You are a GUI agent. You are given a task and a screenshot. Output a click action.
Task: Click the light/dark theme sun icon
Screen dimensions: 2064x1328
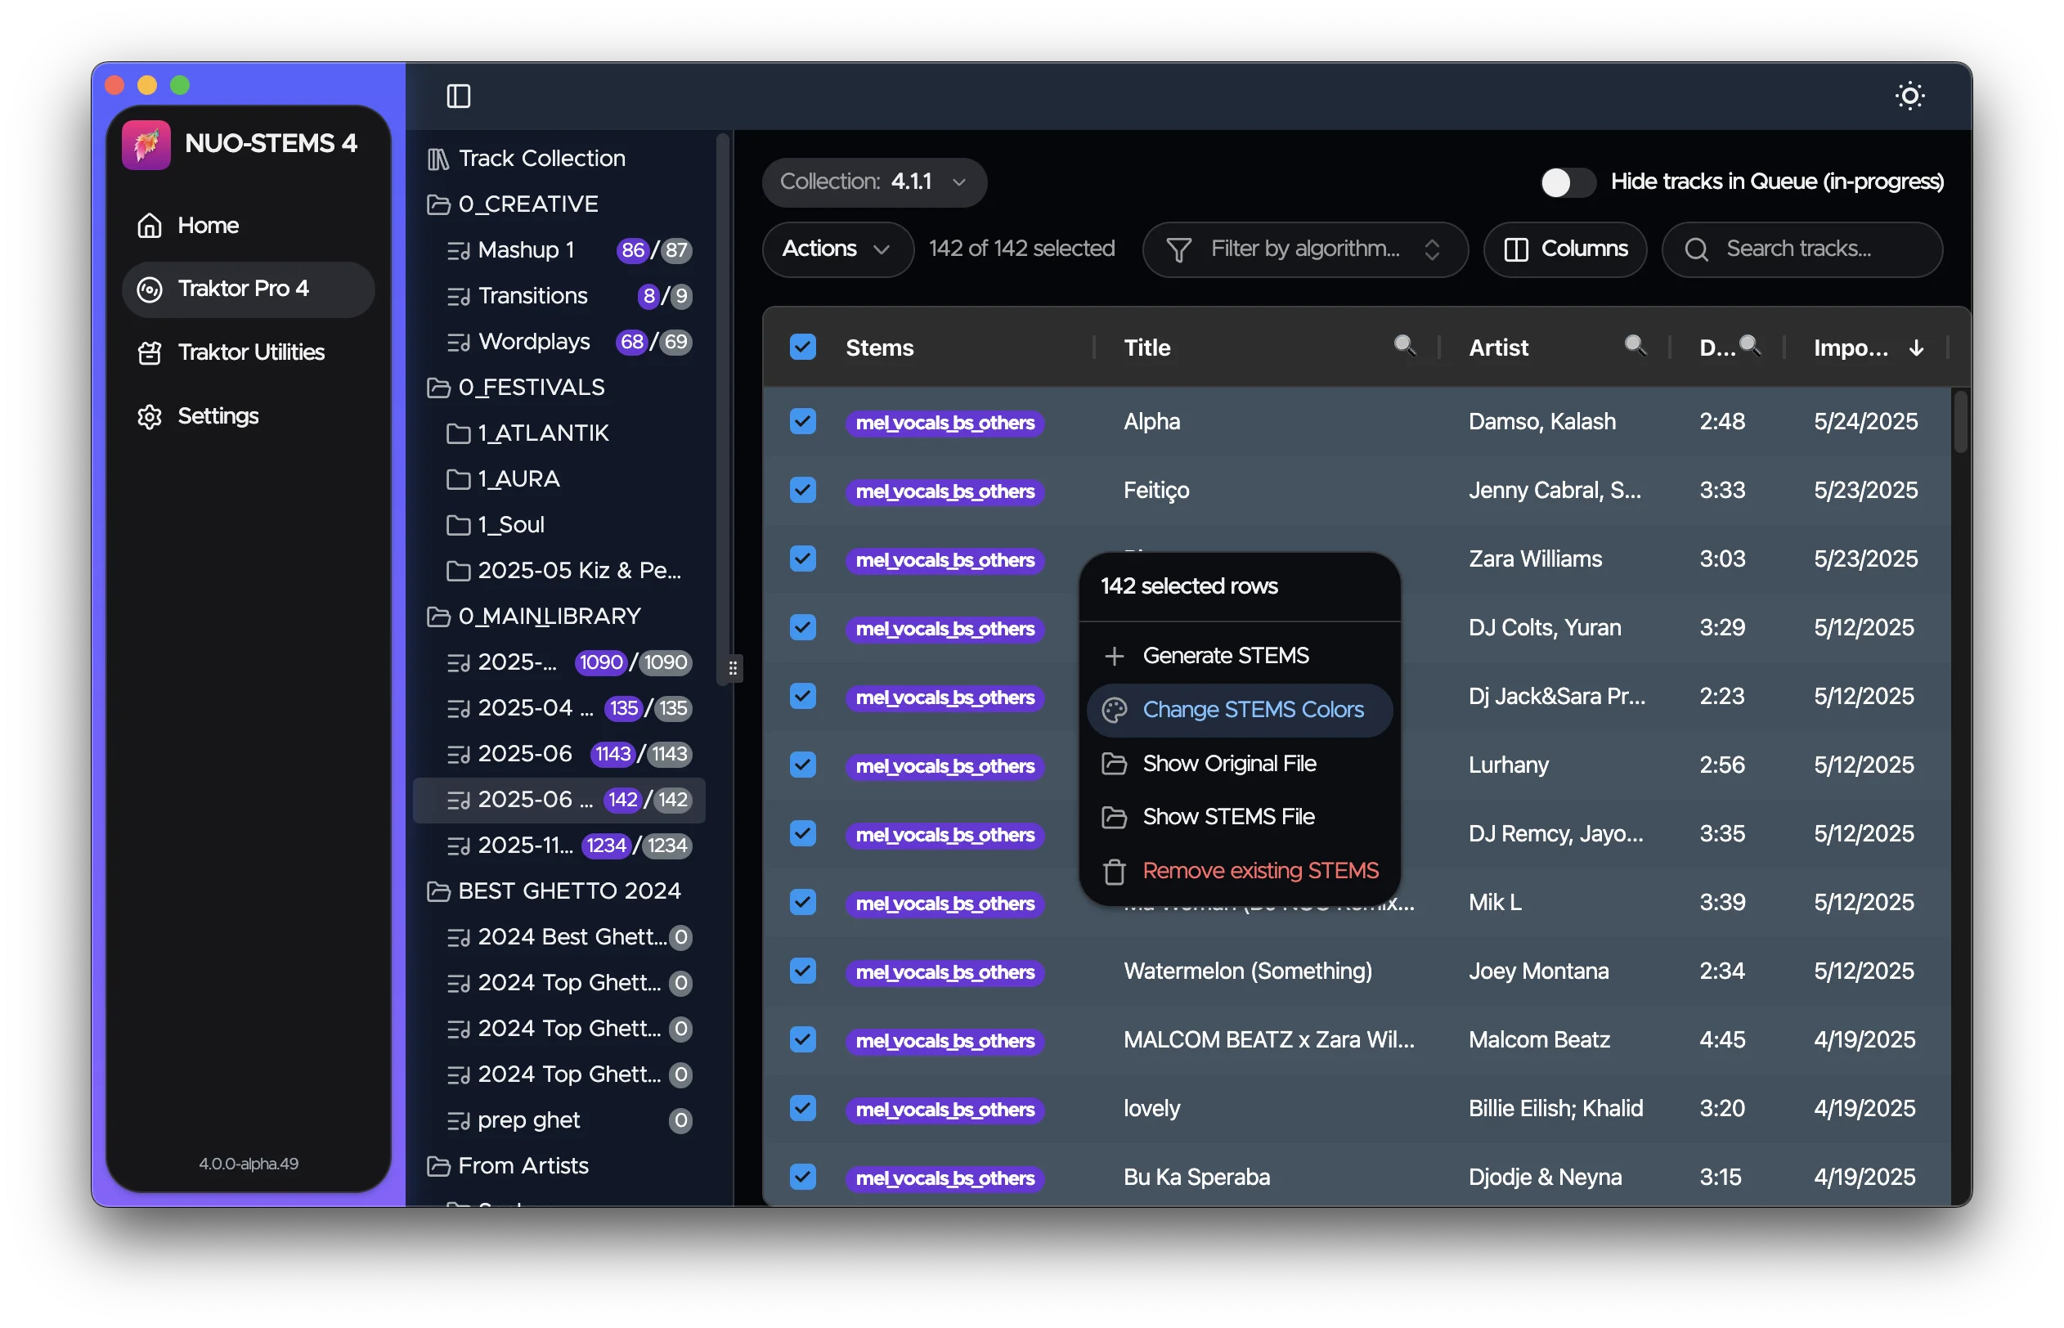pos(1909,96)
